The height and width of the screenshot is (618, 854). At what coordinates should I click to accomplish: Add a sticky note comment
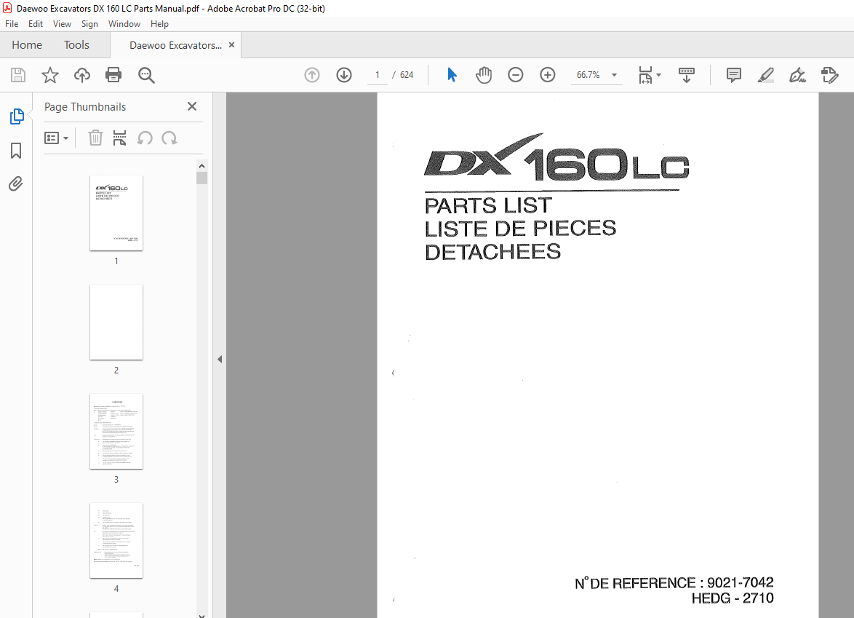tap(734, 75)
